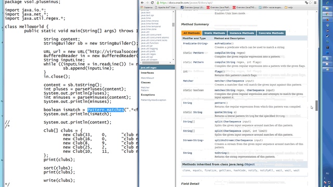This screenshot has height=187, width=333.
Task: Open the Object class link
Action: (249, 164)
